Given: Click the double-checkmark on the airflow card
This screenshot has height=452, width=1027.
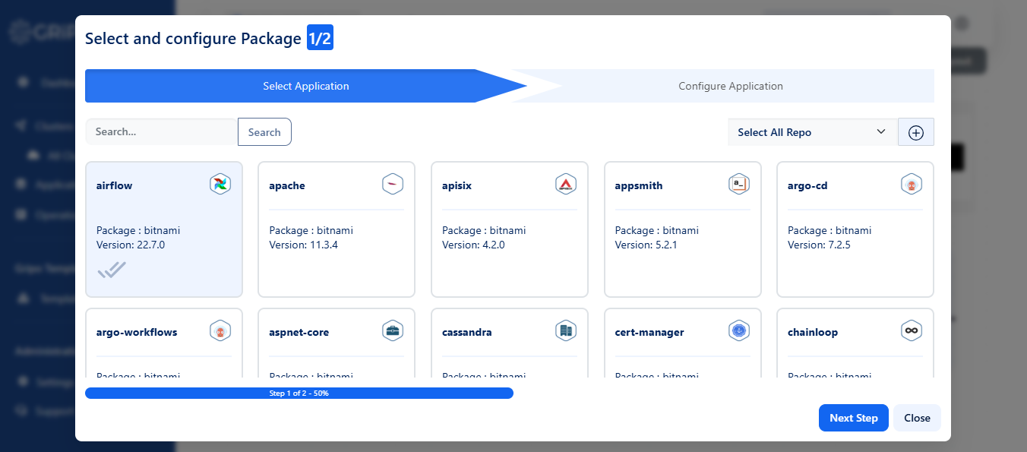Looking at the screenshot, I should 112,270.
